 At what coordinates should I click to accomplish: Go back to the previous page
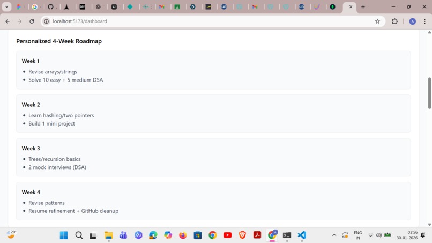click(8, 21)
